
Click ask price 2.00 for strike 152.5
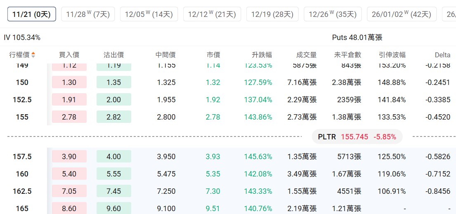(x=113, y=100)
